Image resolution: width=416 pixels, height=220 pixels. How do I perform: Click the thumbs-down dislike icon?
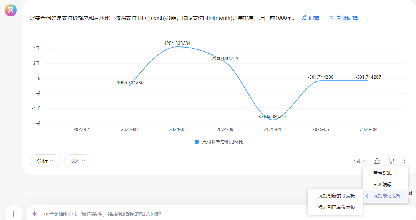click(391, 161)
